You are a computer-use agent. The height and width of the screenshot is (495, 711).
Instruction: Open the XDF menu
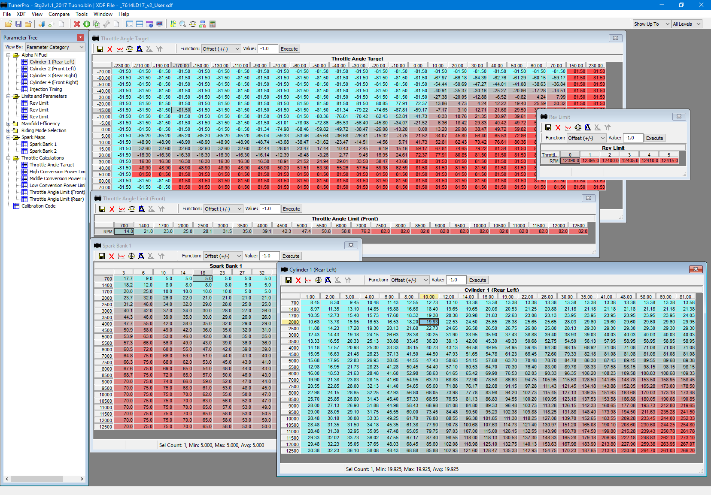coord(21,14)
